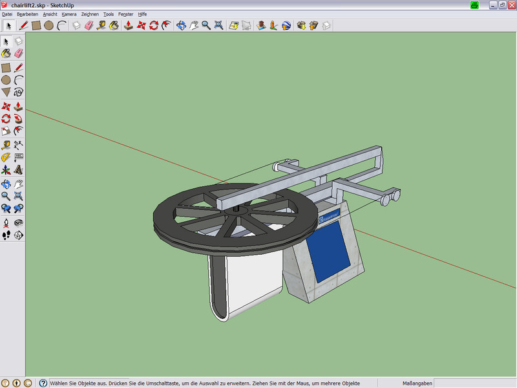Screen dimensions: 517x388
Task: Choose the Protractor tool
Action: pos(6,157)
